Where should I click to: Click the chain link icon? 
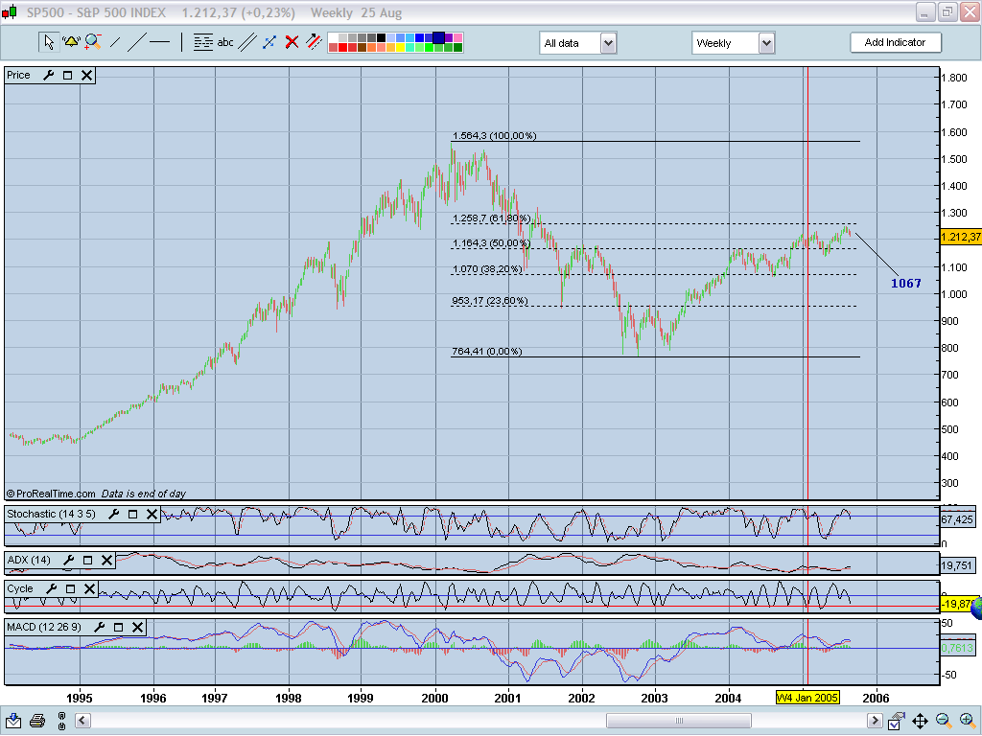tap(61, 721)
